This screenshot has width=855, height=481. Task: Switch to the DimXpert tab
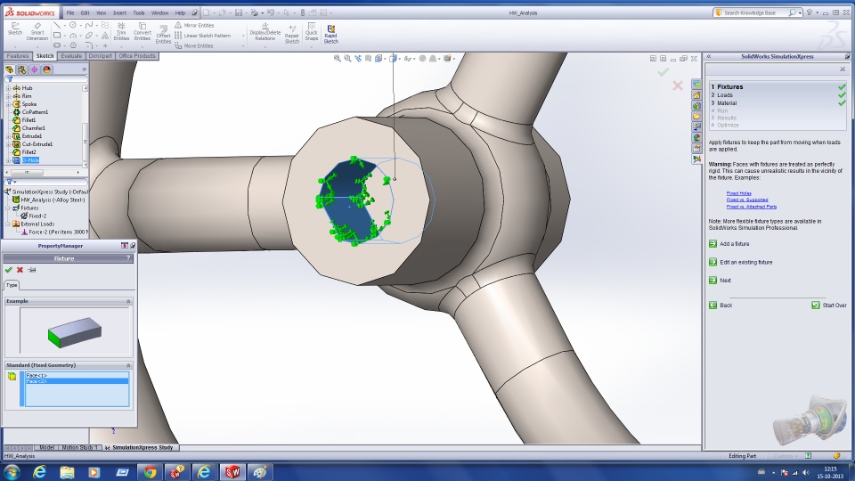(100, 55)
